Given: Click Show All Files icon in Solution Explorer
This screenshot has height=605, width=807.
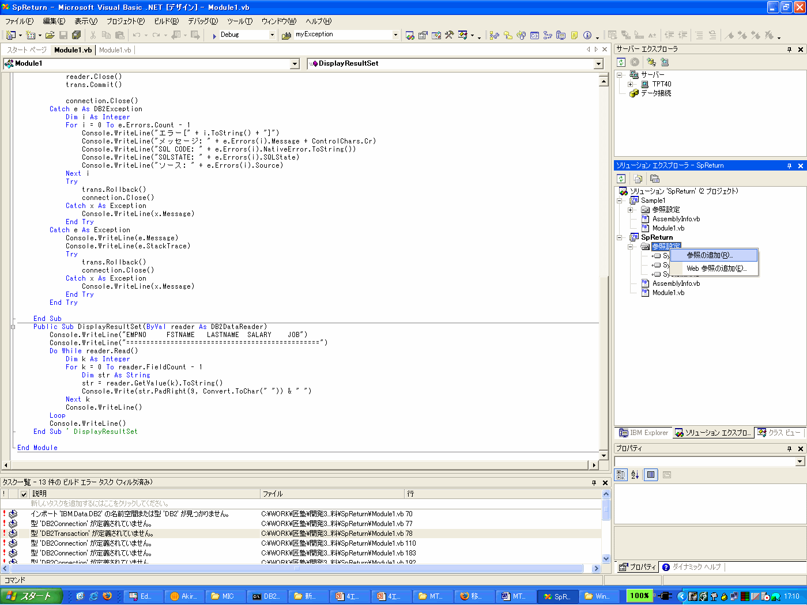Looking at the screenshot, I should (638, 179).
